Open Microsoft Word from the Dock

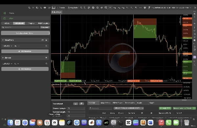[150, 122]
